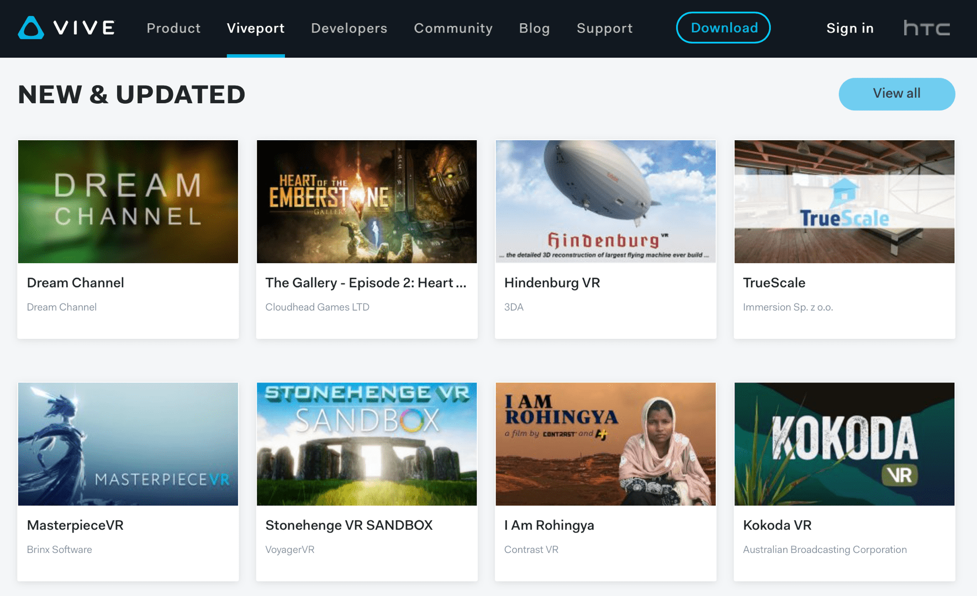Click the View all button
The image size is (977, 596).
tap(896, 94)
